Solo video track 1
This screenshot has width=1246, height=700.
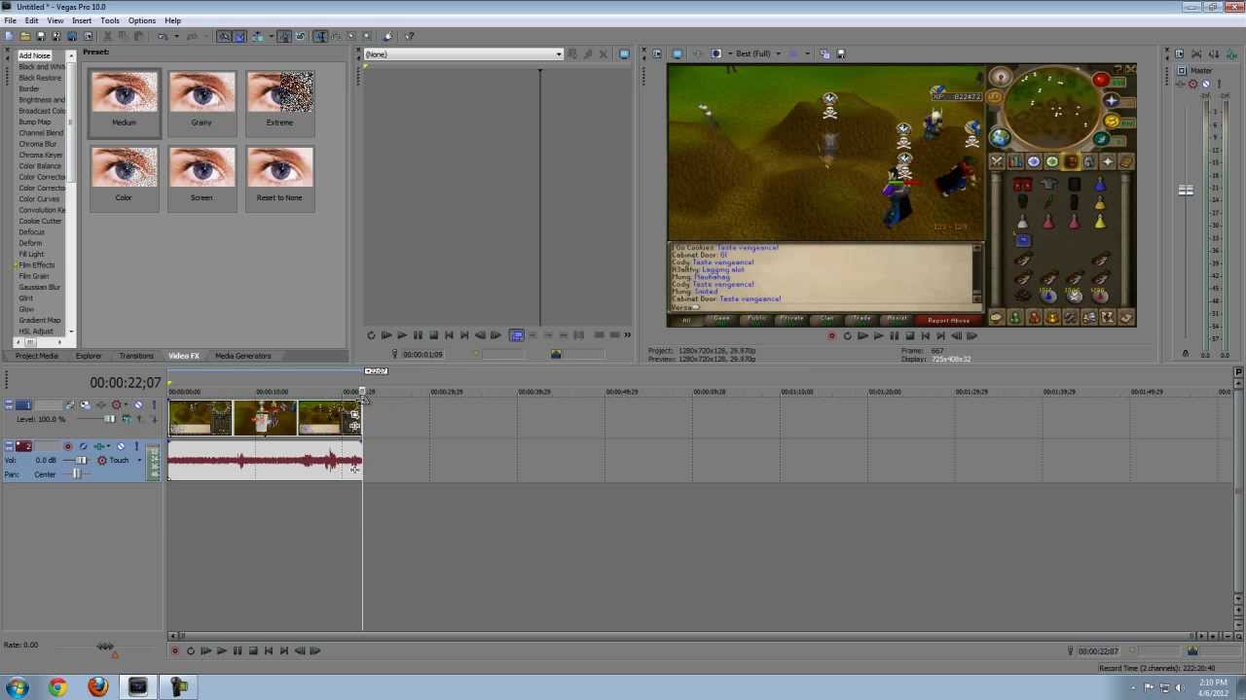coord(153,404)
